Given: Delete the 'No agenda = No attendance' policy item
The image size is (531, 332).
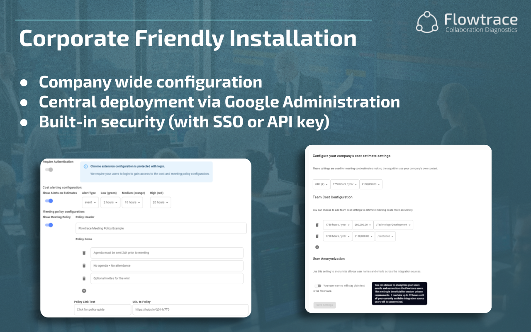Looking at the screenshot, I should (84, 266).
